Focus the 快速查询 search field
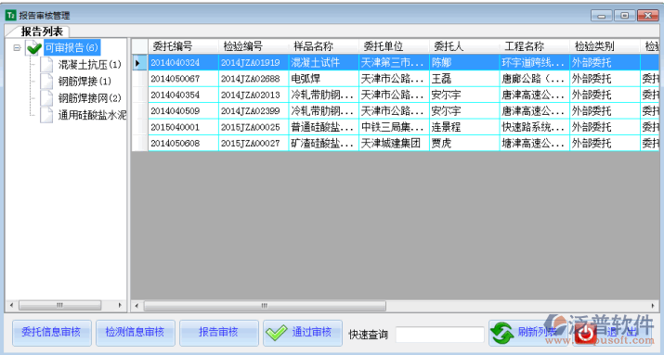 tap(440, 335)
